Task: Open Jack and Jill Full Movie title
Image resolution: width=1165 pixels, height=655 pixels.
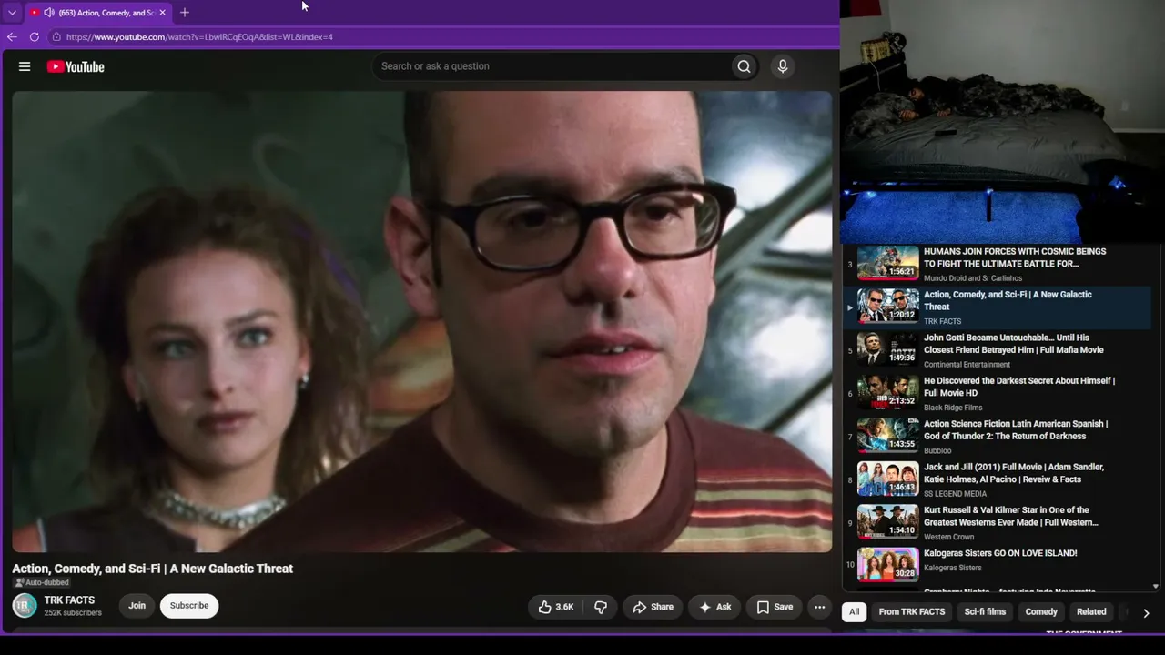Action: tap(1014, 473)
